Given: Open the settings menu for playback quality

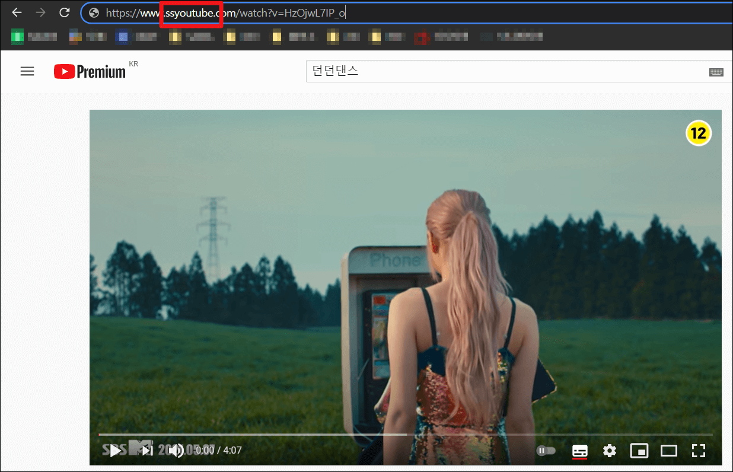Looking at the screenshot, I should [x=610, y=451].
